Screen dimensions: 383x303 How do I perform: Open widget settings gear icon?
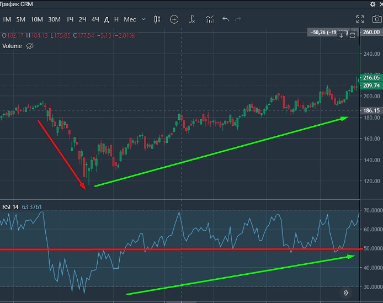coord(372,4)
